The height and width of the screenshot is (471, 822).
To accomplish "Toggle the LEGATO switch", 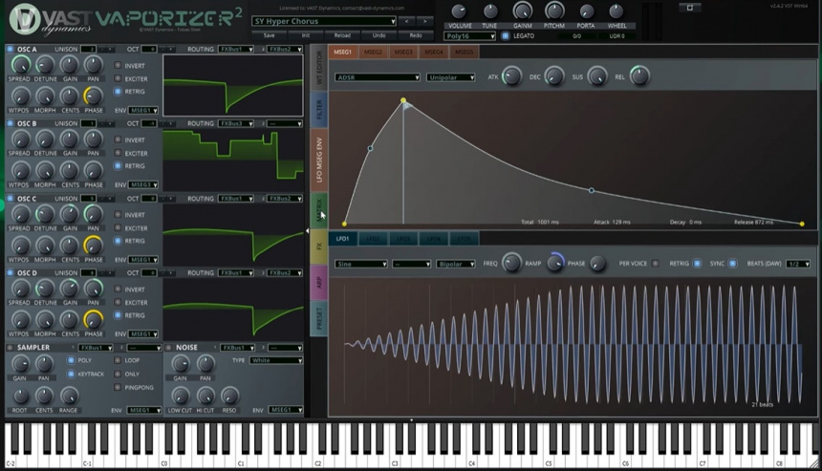I will click(506, 36).
